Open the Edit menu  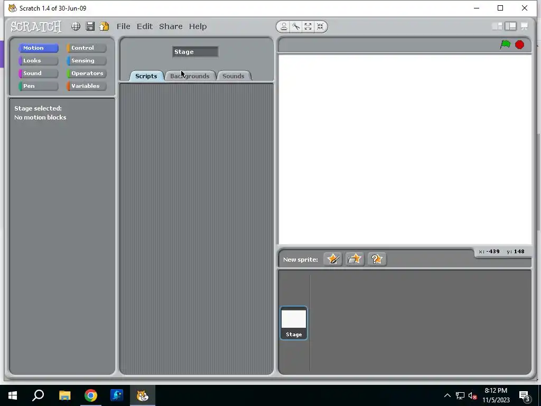click(145, 26)
